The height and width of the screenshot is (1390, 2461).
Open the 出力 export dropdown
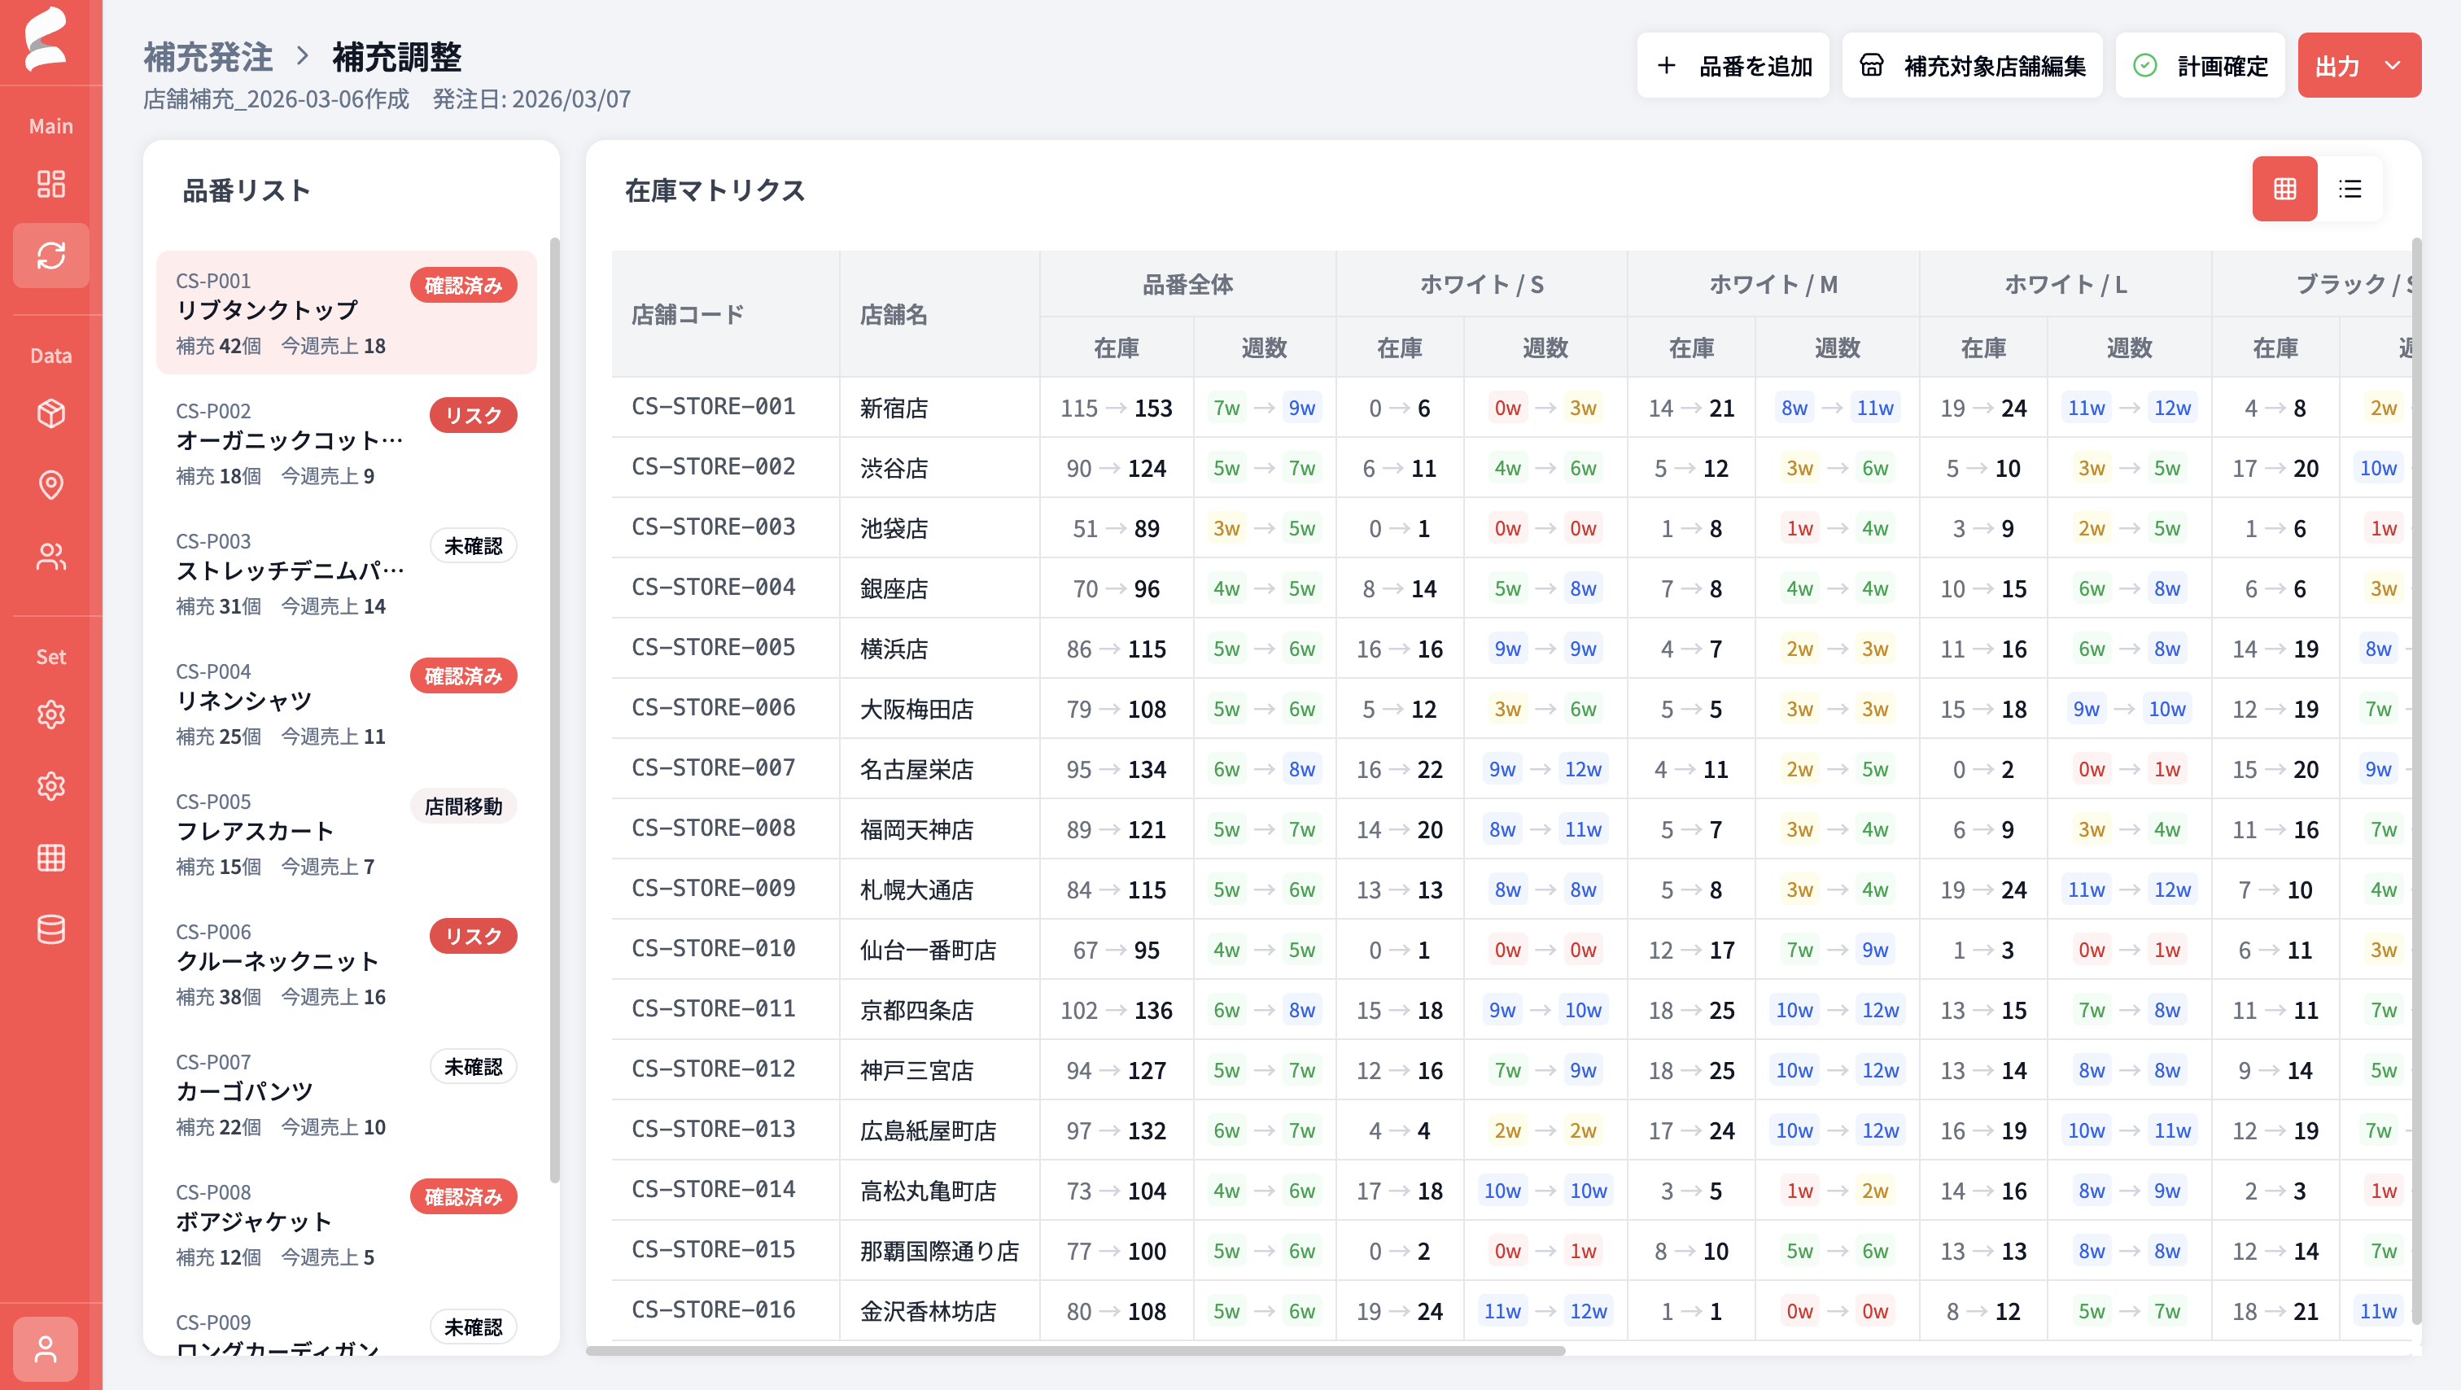2358,65
